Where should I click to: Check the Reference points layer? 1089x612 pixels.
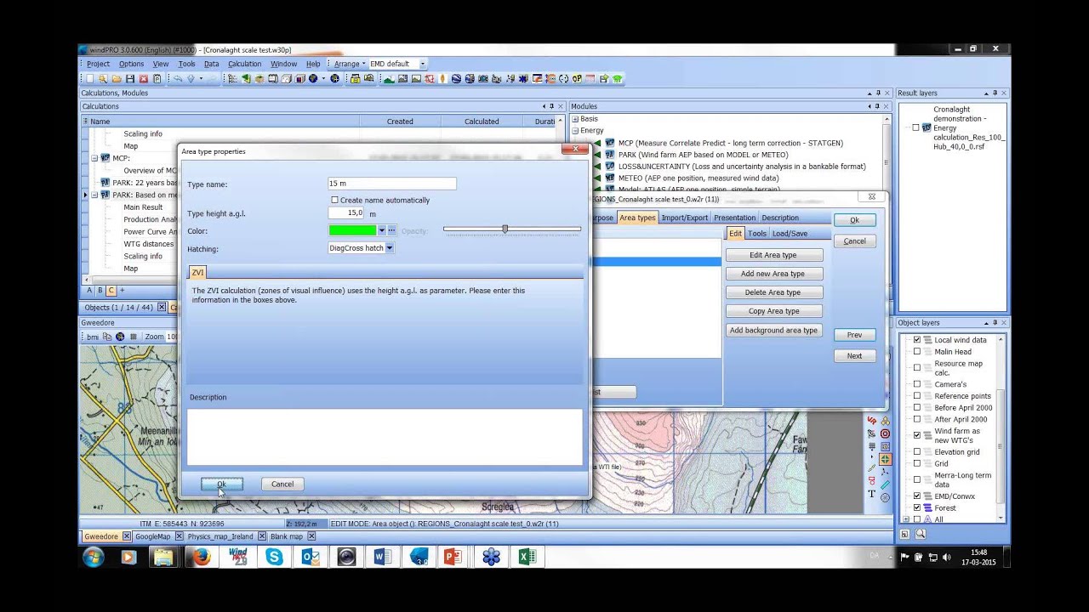[917, 396]
